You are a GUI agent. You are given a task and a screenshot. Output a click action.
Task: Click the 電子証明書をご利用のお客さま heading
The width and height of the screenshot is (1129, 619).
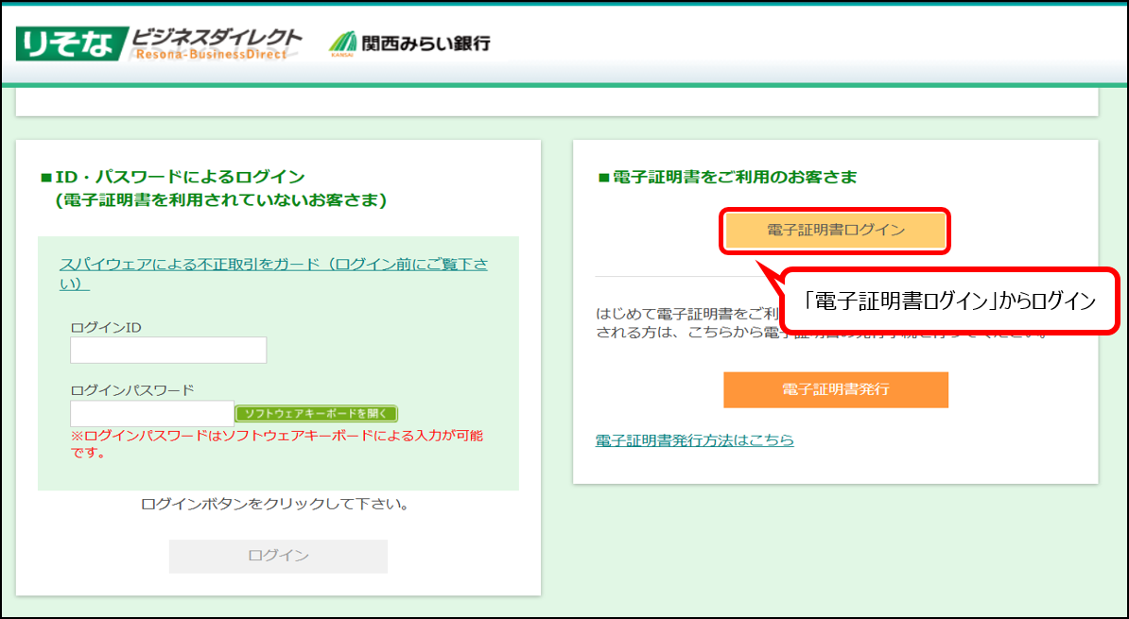[726, 177]
